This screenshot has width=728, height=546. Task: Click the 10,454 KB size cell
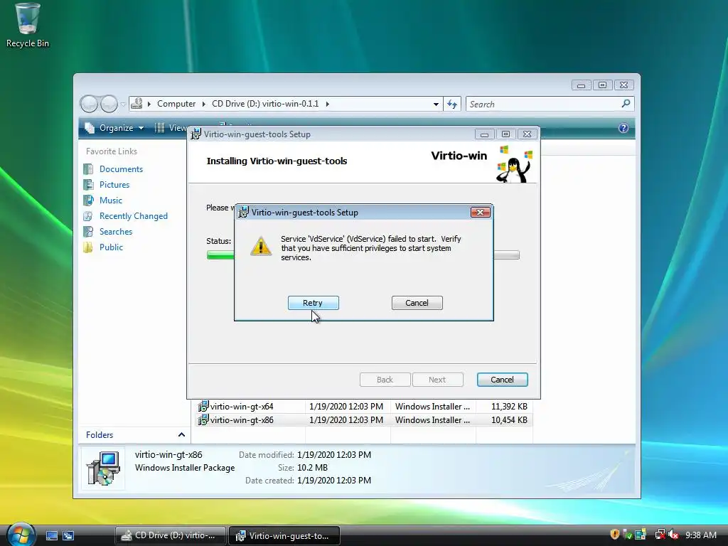pyautogui.click(x=509, y=419)
